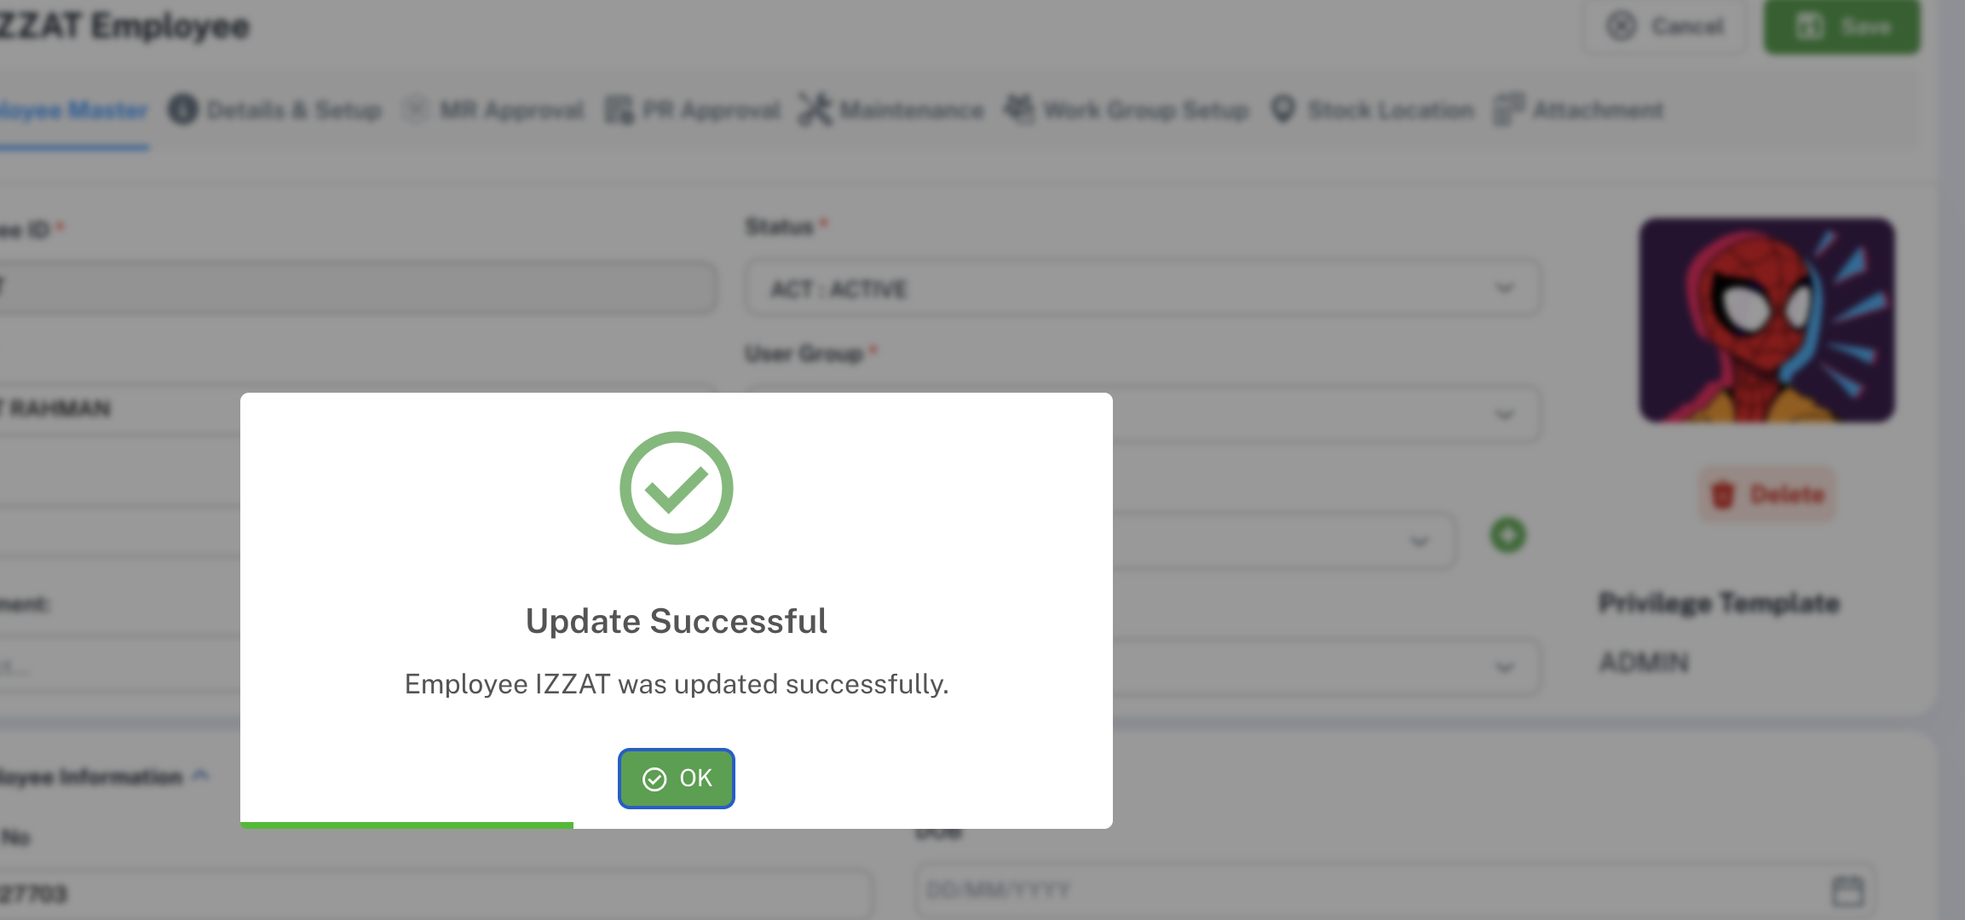Click the Spider-Man profile picture thumbnail
This screenshot has width=1965, height=920.
coord(1766,320)
